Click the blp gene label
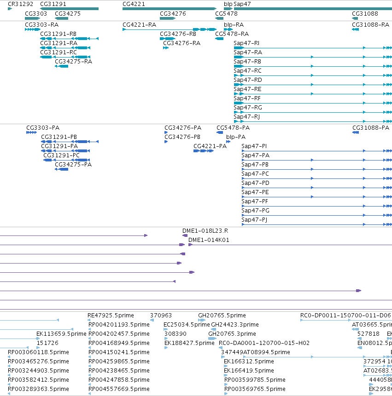The height and width of the screenshot is (396, 392). pos(228,4)
